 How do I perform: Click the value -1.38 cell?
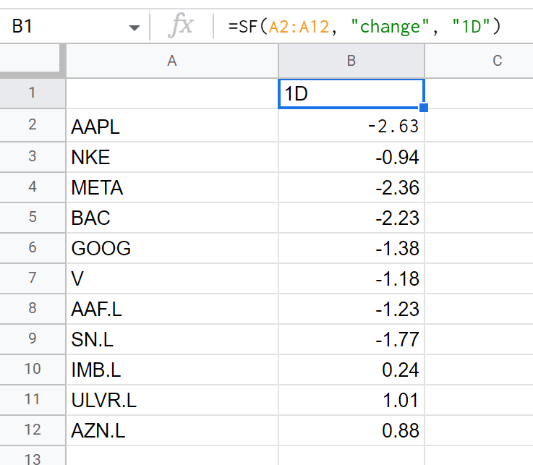click(x=351, y=248)
